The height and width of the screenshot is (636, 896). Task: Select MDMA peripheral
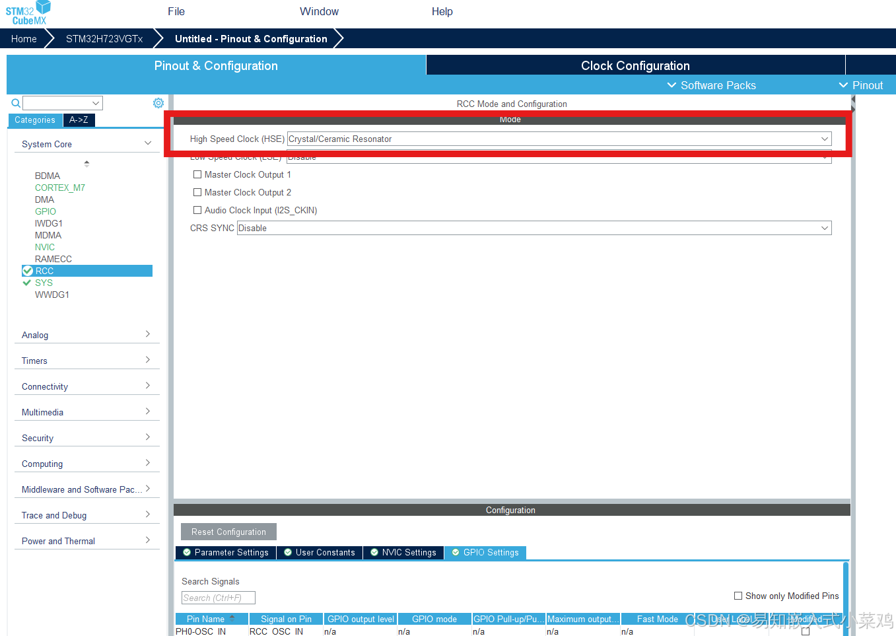[48, 235]
